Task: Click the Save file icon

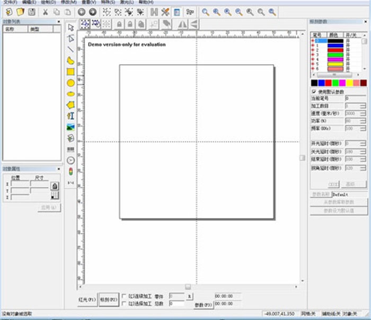Action: pos(32,12)
